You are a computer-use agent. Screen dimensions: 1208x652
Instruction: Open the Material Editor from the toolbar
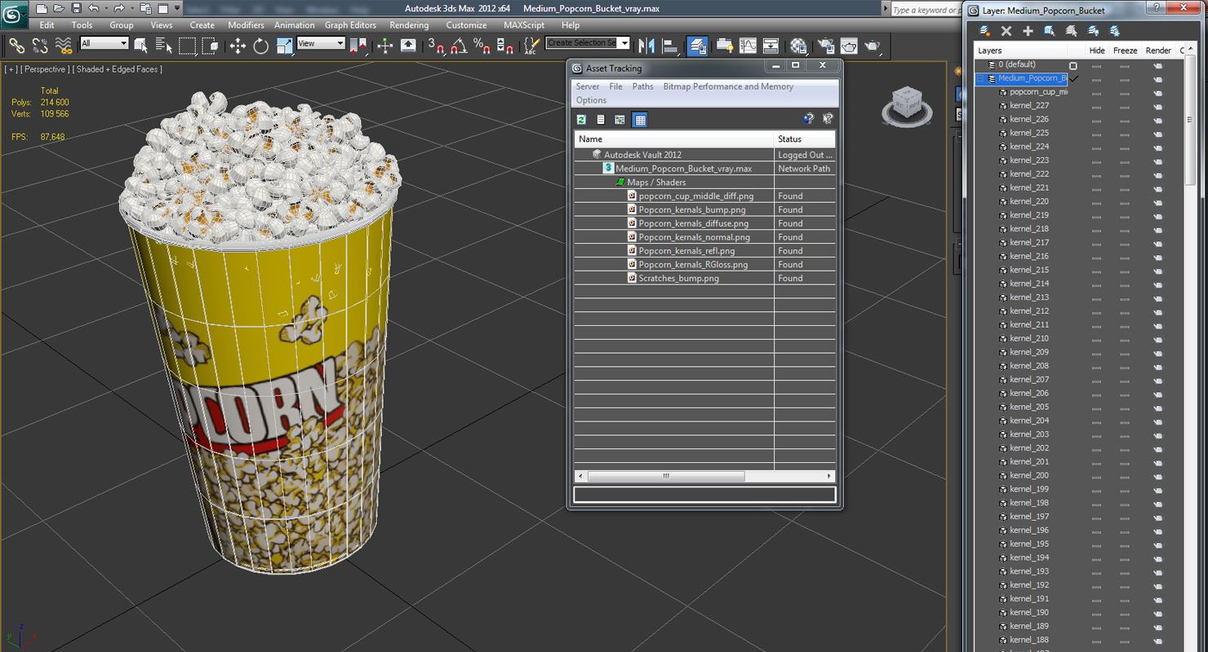[798, 46]
